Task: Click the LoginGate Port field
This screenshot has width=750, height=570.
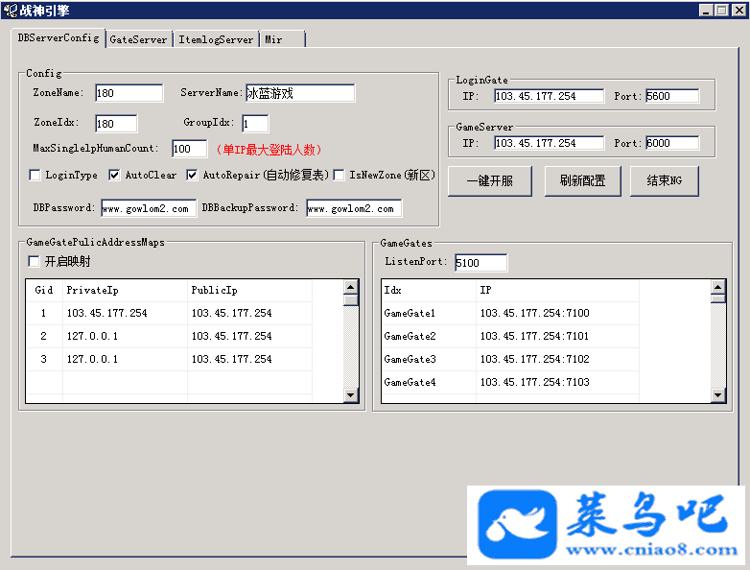Action: [671, 96]
